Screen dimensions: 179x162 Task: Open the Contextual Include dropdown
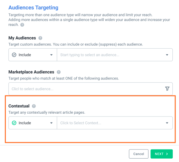click(x=33, y=123)
